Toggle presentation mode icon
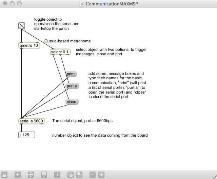217x179 pixels. pos(44,175)
